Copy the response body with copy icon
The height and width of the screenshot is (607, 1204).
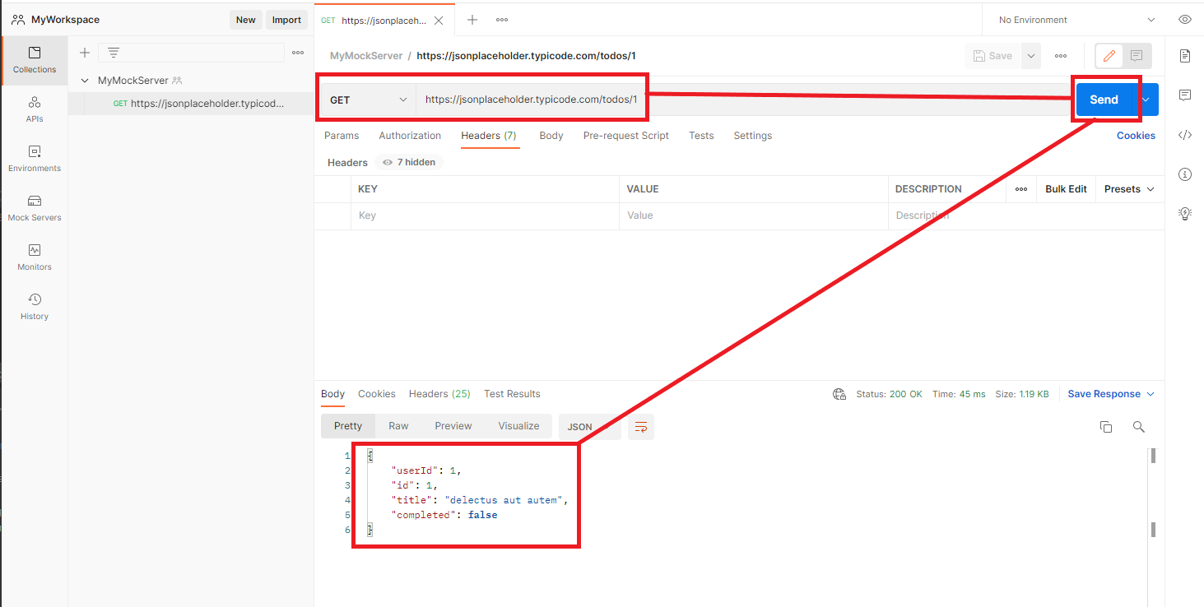[1106, 427]
